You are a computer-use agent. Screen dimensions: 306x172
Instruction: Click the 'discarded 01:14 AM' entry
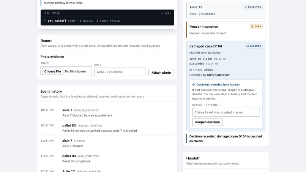coord(203,64)
